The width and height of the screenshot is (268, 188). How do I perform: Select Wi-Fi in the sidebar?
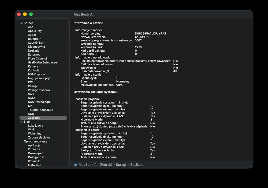32,130
